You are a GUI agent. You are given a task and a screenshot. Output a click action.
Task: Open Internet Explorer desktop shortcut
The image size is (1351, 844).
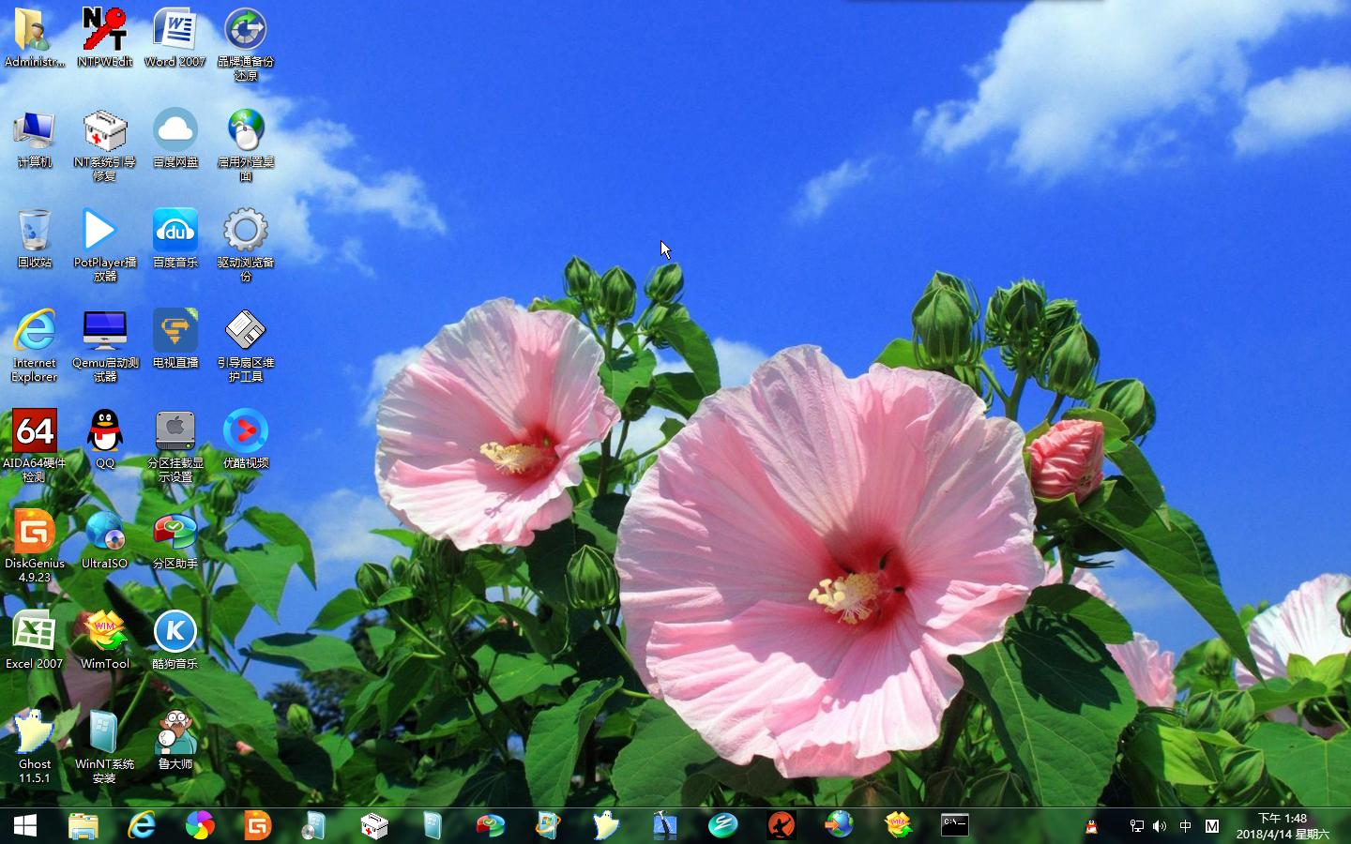[35, 345]
